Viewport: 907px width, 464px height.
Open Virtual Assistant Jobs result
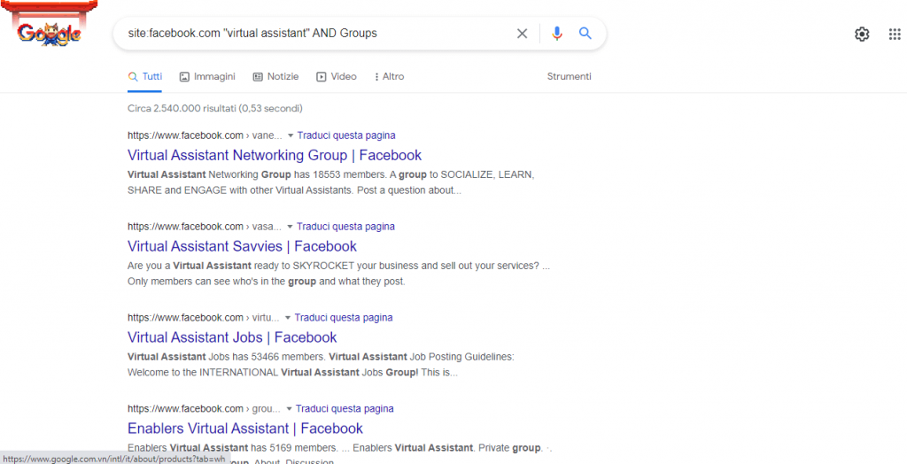[232, 336]
